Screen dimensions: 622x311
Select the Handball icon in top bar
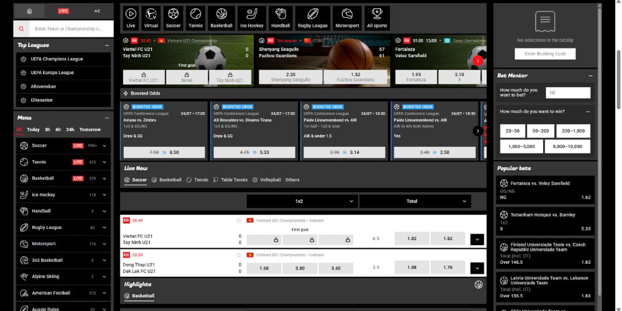[x=281, y=18]
